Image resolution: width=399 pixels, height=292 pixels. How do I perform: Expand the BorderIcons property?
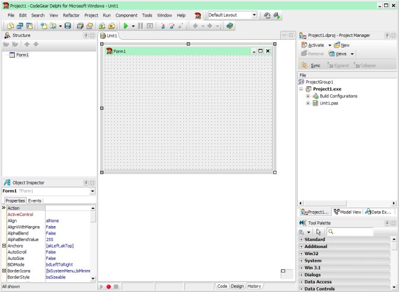click(x=4, y=271)
